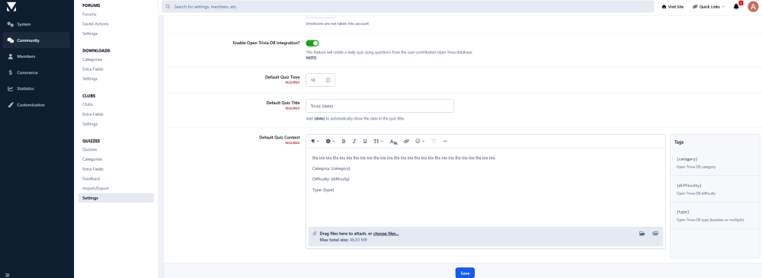Insert a link with chain icon
Viewport: 762px width, 278px height.
[x=406, y=142]
